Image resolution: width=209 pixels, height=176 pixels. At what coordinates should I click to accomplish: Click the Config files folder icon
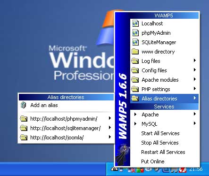[135, 70]
